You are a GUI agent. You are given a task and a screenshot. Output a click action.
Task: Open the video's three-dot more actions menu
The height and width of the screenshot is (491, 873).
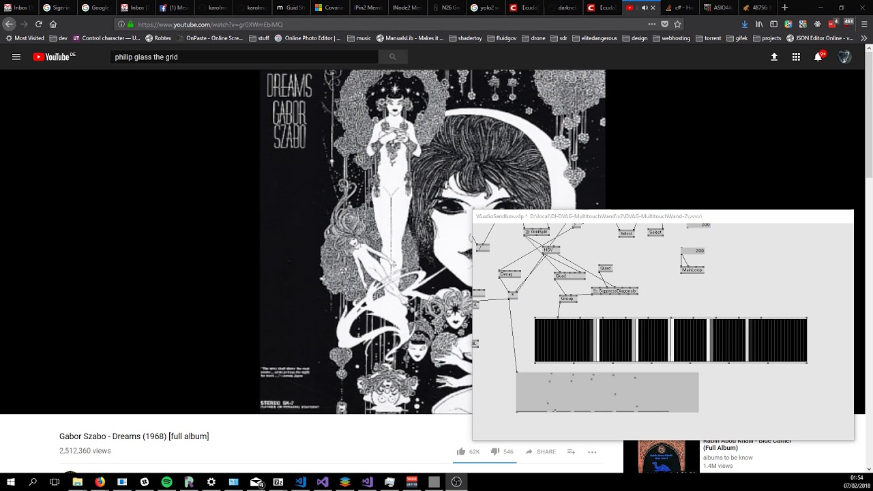click(x=592, y=451)
